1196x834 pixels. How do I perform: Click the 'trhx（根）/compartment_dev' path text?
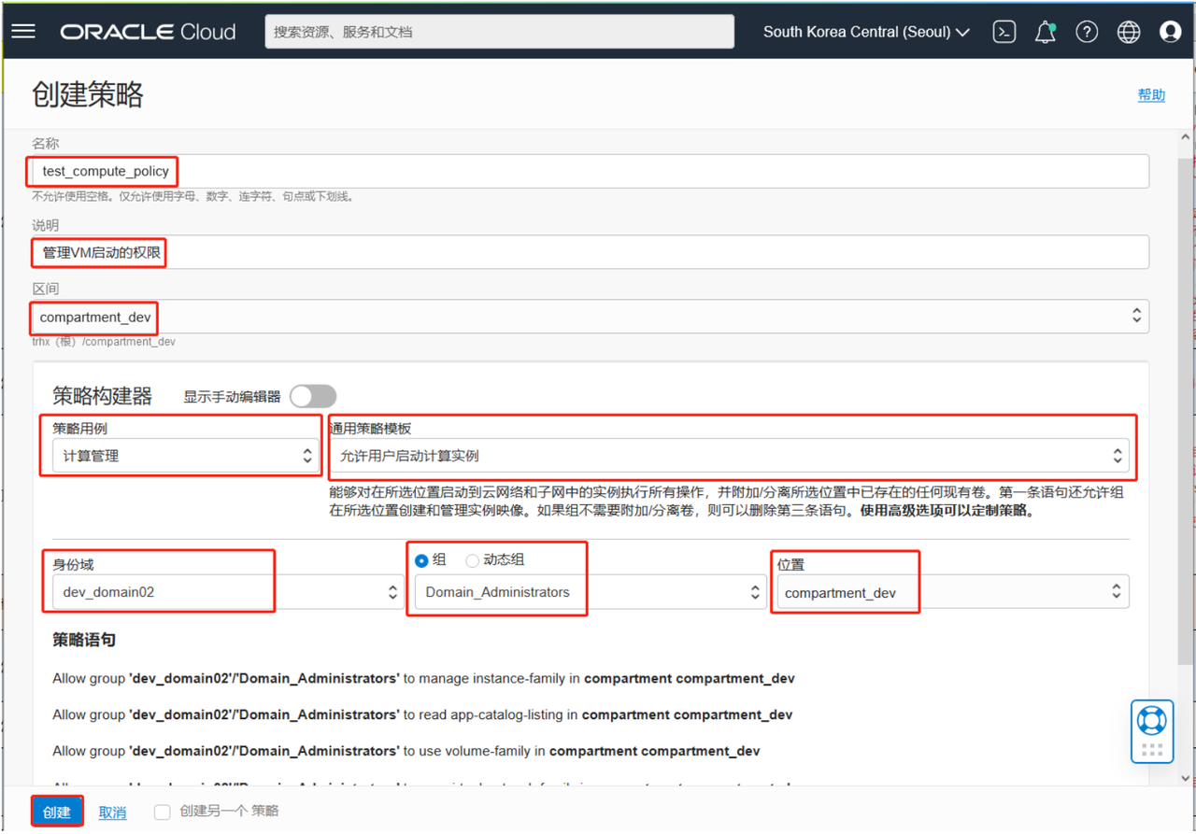(104, 342)
